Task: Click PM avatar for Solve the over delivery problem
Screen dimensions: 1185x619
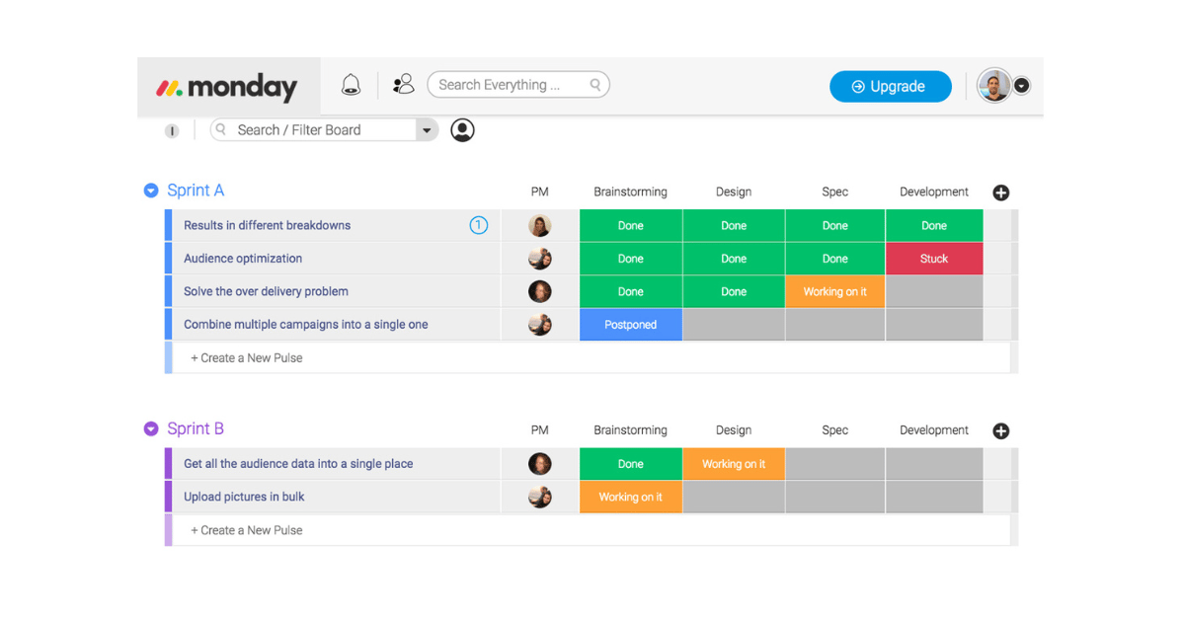Action: (539, 291)
